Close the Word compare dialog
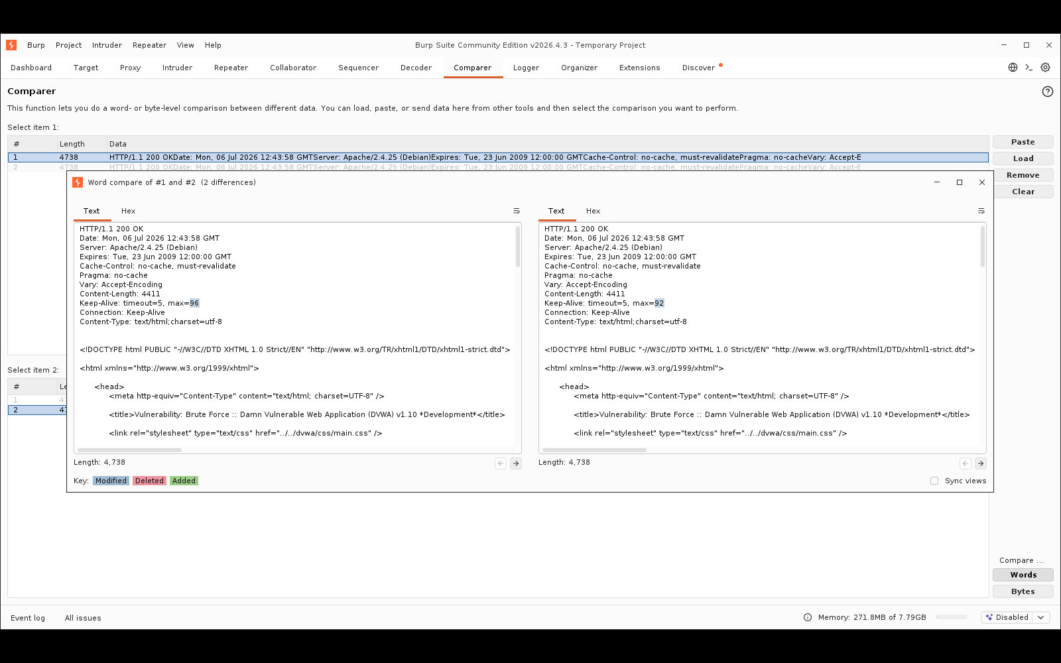Screen dimensions: 1061x663 (982, 182)
